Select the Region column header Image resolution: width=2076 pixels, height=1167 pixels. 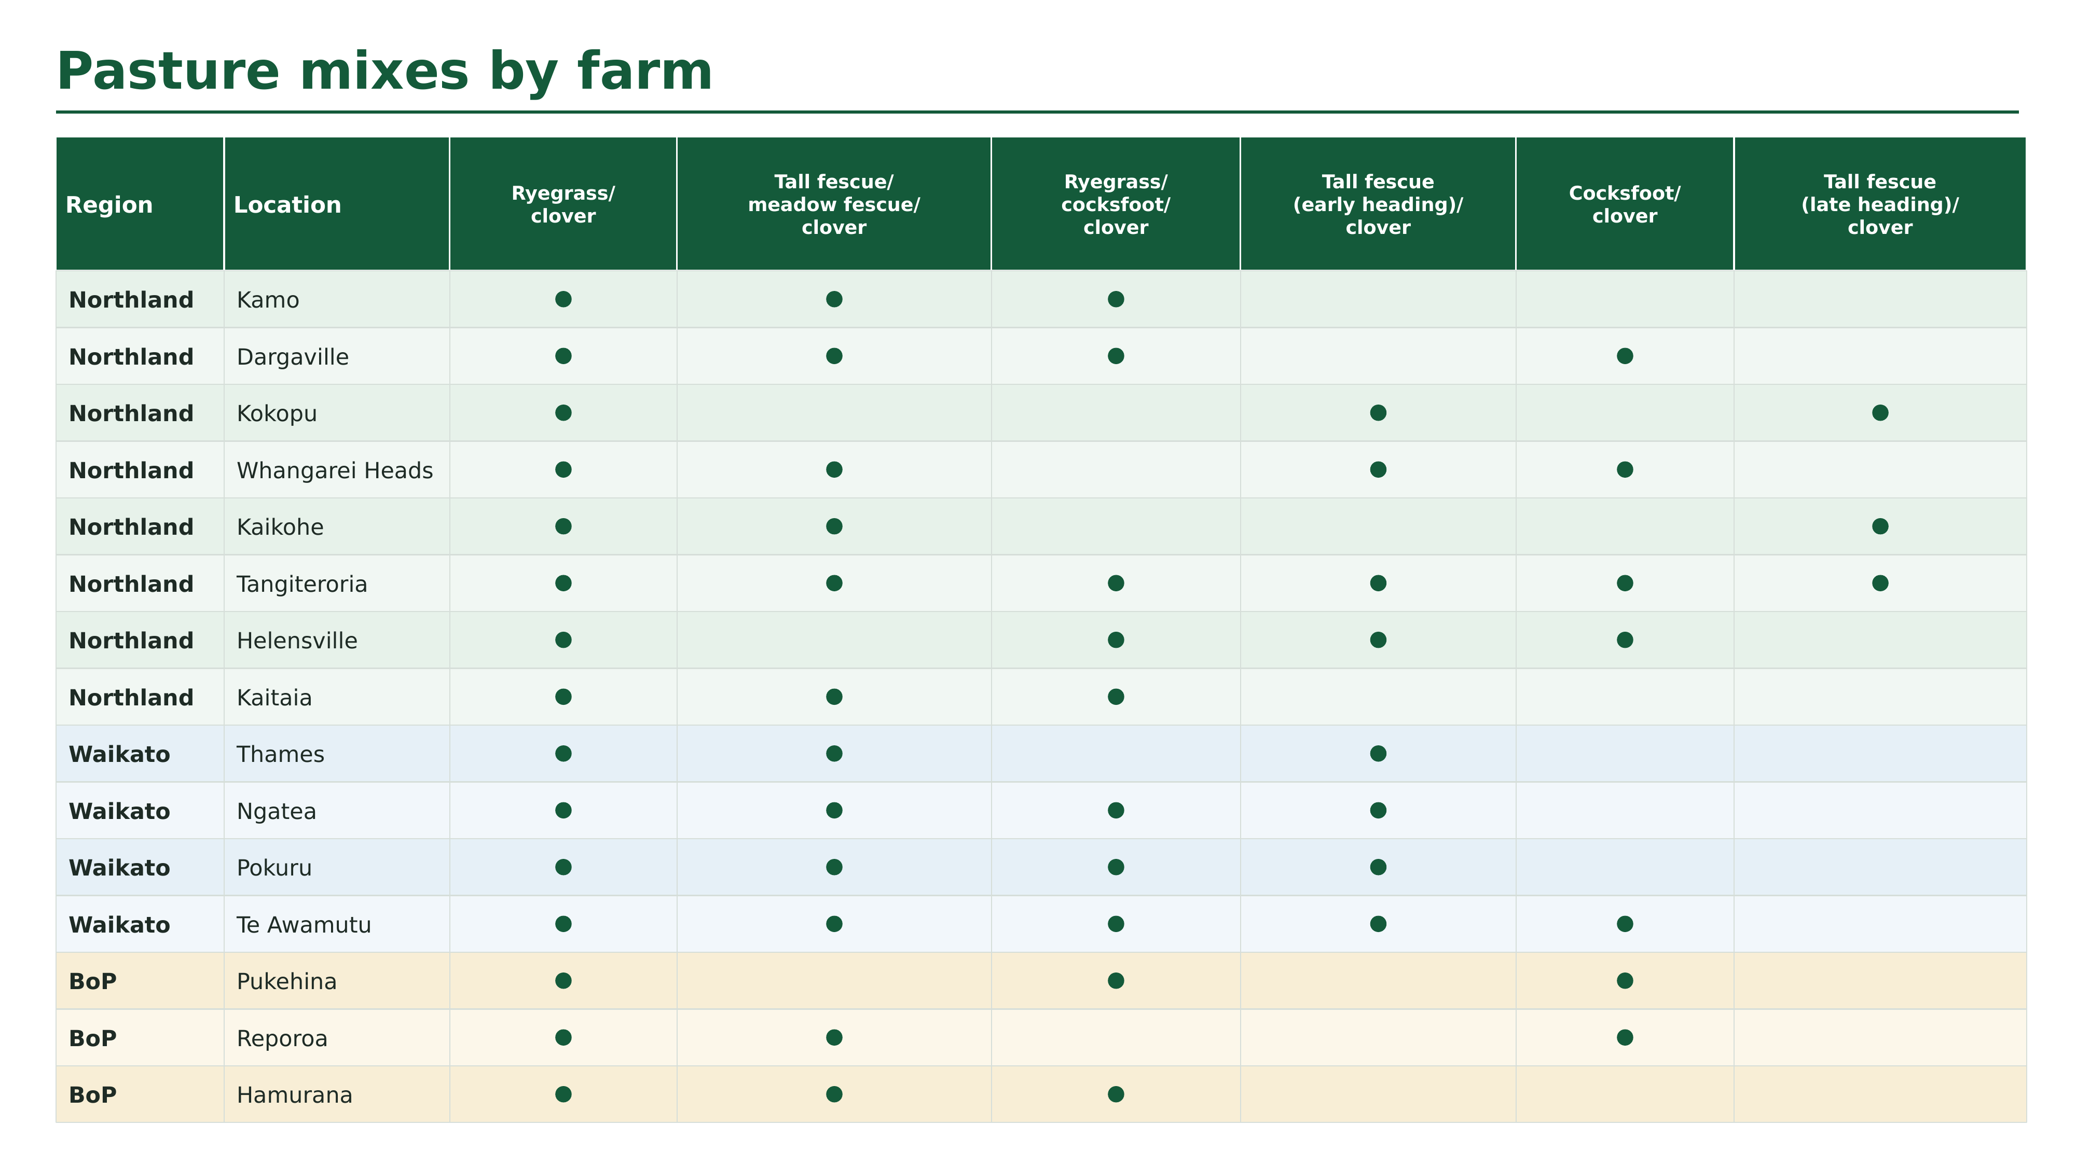coord(140,204)
